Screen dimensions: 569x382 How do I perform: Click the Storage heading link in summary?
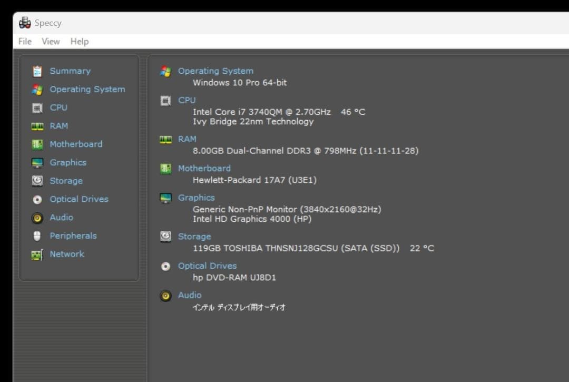[x=194, y=237]
